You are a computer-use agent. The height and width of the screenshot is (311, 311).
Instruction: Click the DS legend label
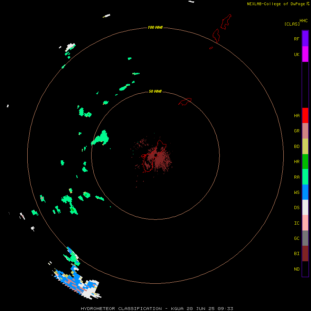click(296, 208)
